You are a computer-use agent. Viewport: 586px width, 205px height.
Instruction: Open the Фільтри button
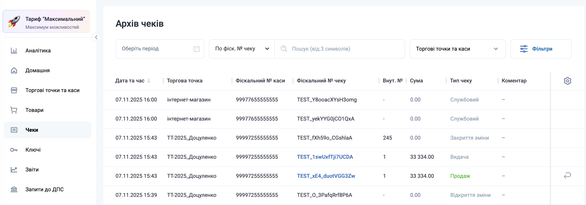(x=541, y=49)
